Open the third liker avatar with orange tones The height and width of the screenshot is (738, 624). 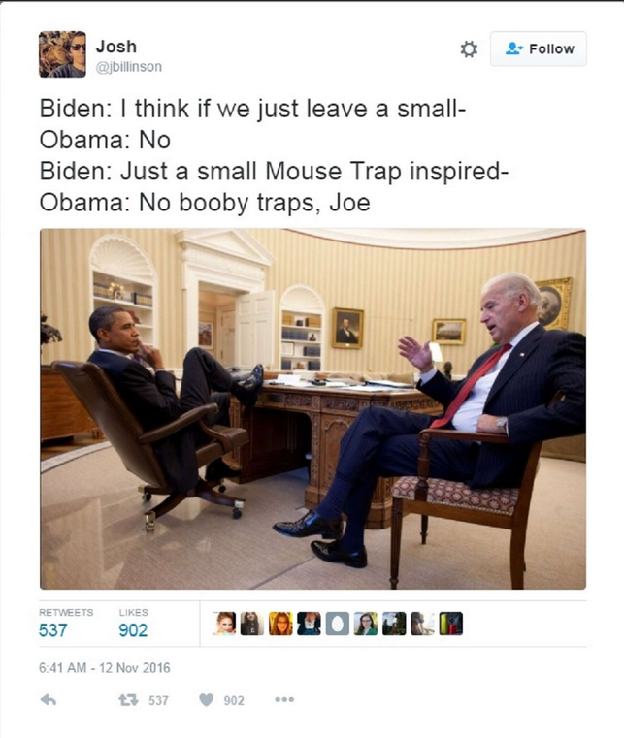point(280,624)
